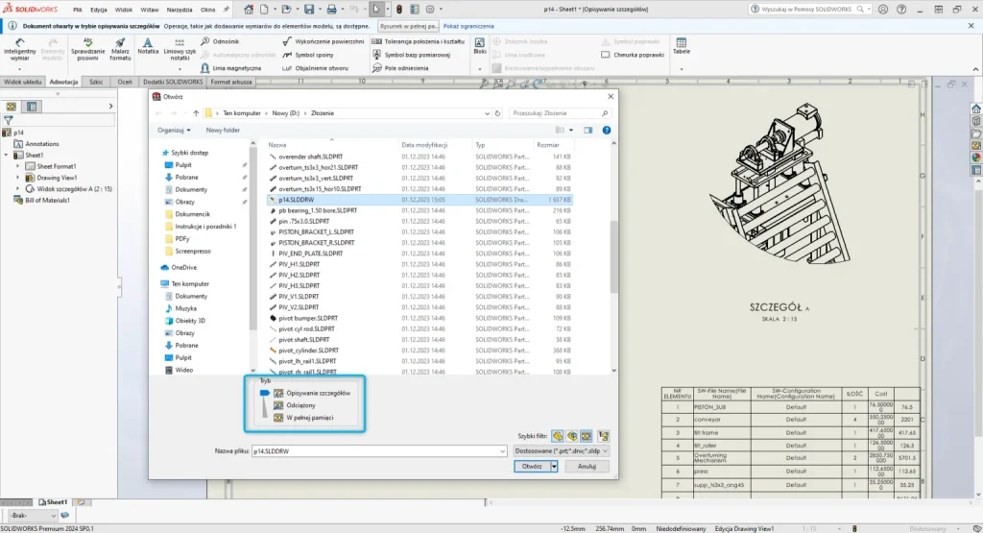Expand the Tabele dropdown arrow

coord(681,68)
